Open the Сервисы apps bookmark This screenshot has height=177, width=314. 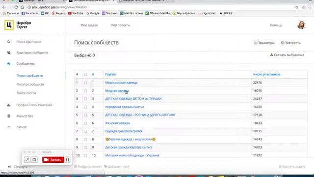point(11,13)
